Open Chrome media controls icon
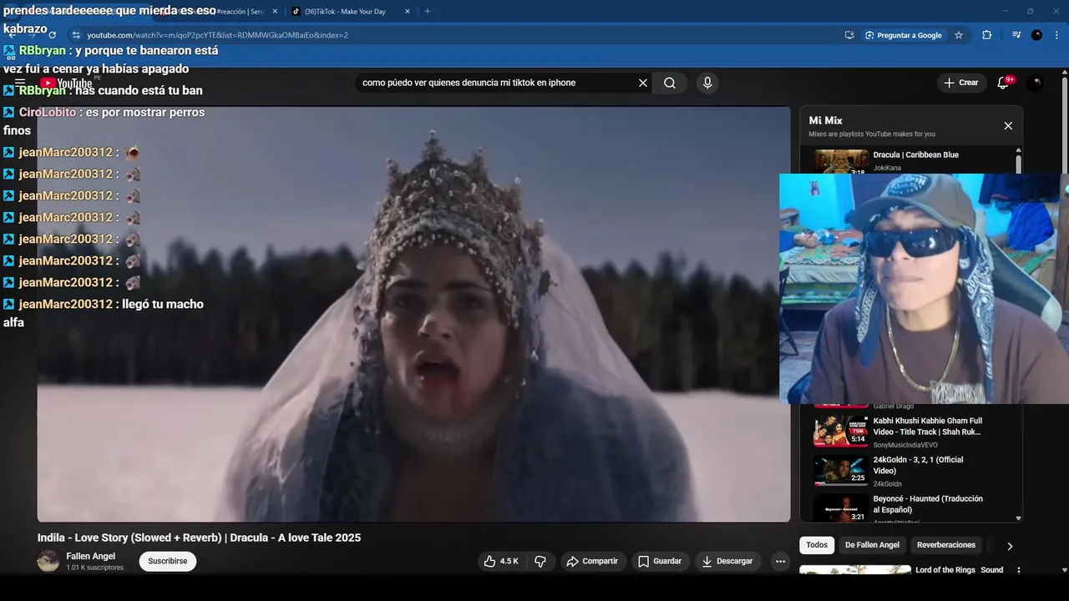1069x601 pixels. point(1016,35)
